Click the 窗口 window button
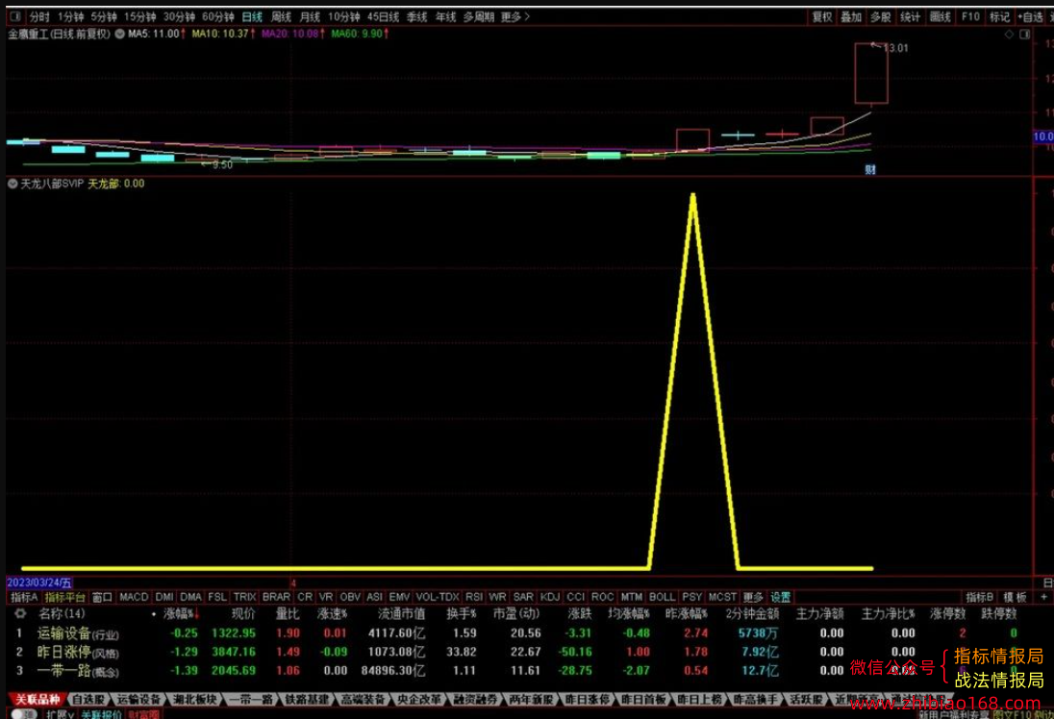The image size is (1054, 719). [102, 597]
